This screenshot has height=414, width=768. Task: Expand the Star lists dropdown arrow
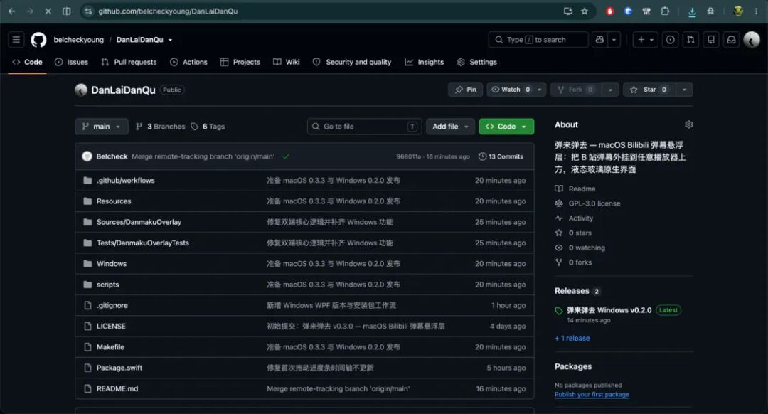[x=684, y=90]
